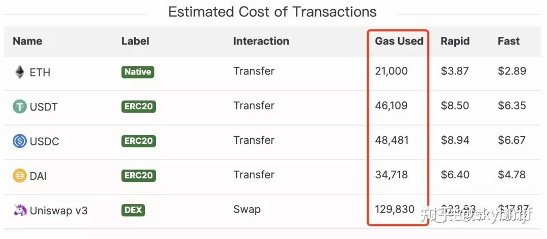Viewport: 547px width, 239px height.
Task: Click the DEX label badge
Action: click(x=133, y=210)
